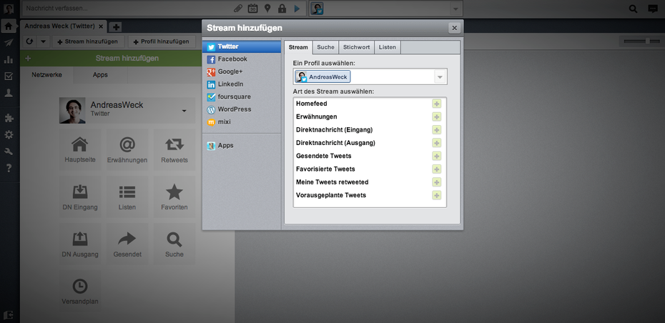
Task: Select WordPress in the network list
Action: pos(242,109)
